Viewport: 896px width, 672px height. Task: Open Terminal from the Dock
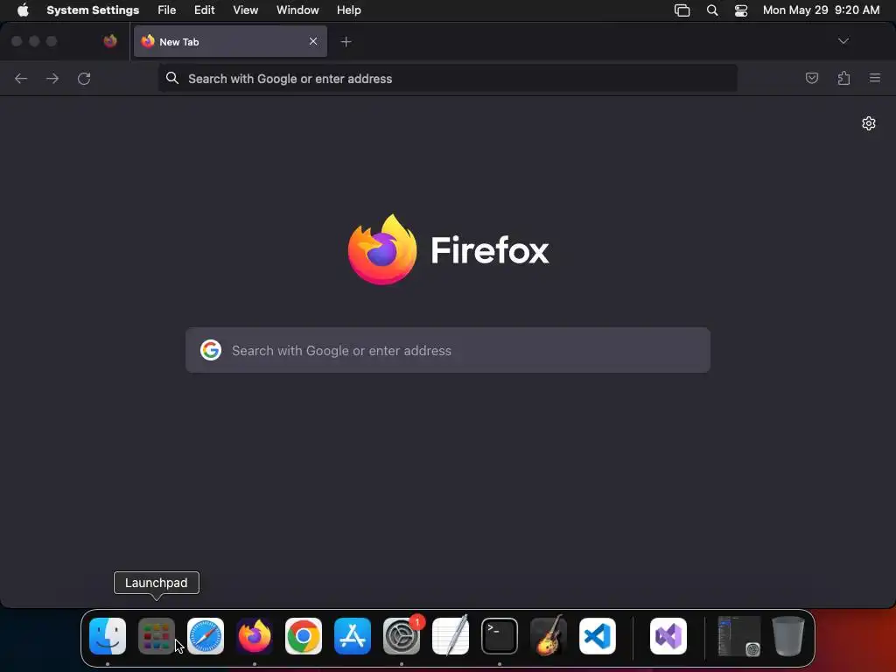pos(500,635)
